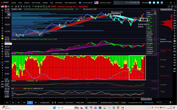Screen dimensions: 177x110
Task: Click the export upload icon in toolbar
Action: click(46, 6)
